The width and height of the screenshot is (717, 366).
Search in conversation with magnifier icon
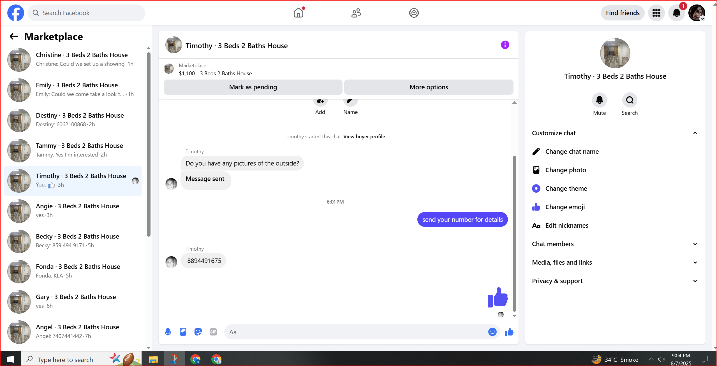[x=630, y=100]
